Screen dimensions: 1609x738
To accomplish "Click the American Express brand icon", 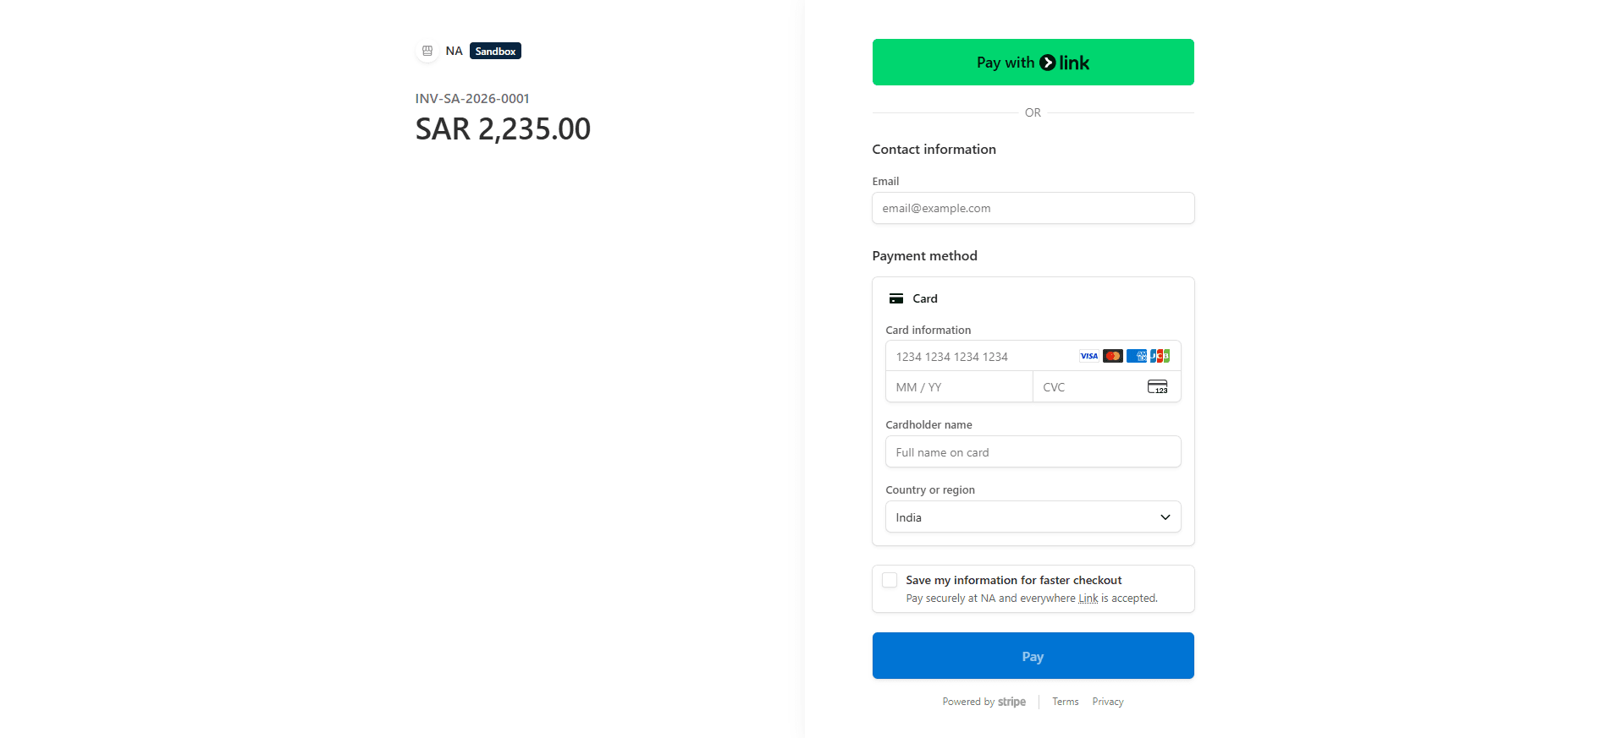I will [x=1137, y=356].
